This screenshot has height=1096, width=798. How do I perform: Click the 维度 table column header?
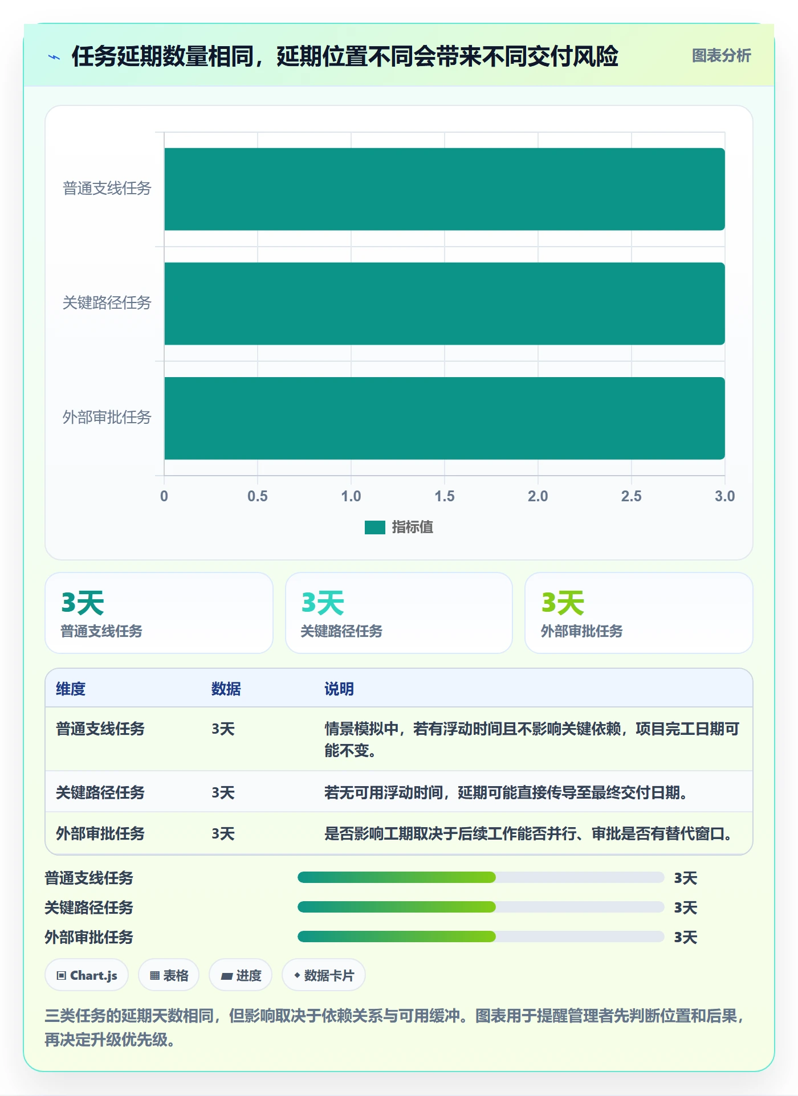pos(71,689)
